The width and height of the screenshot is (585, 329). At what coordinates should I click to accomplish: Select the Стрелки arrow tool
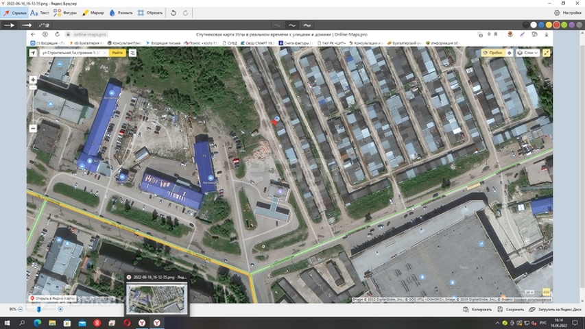pos(14,12)
